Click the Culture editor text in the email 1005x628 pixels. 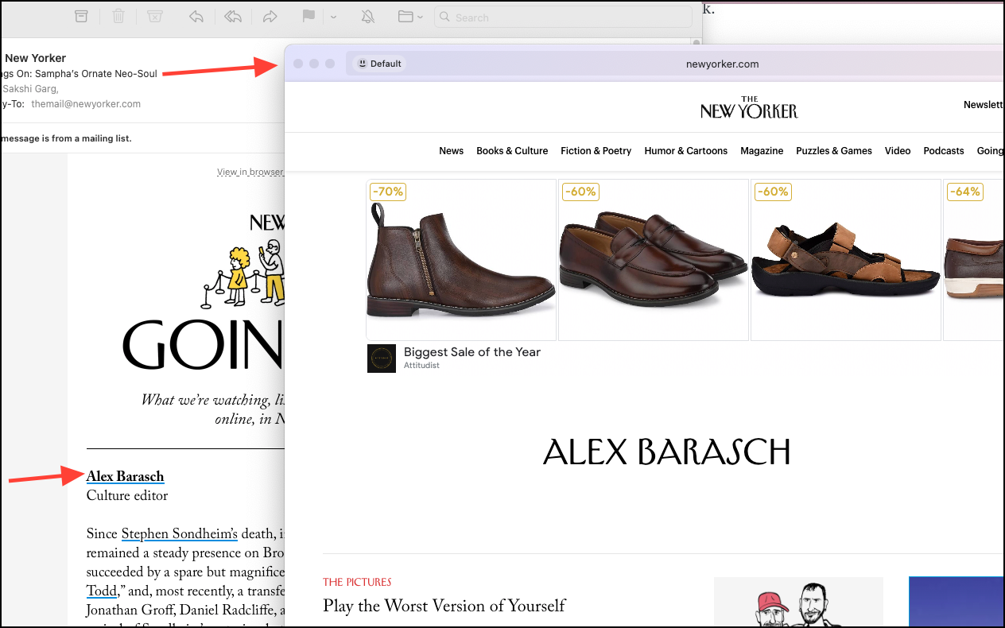tap(127, 496)
